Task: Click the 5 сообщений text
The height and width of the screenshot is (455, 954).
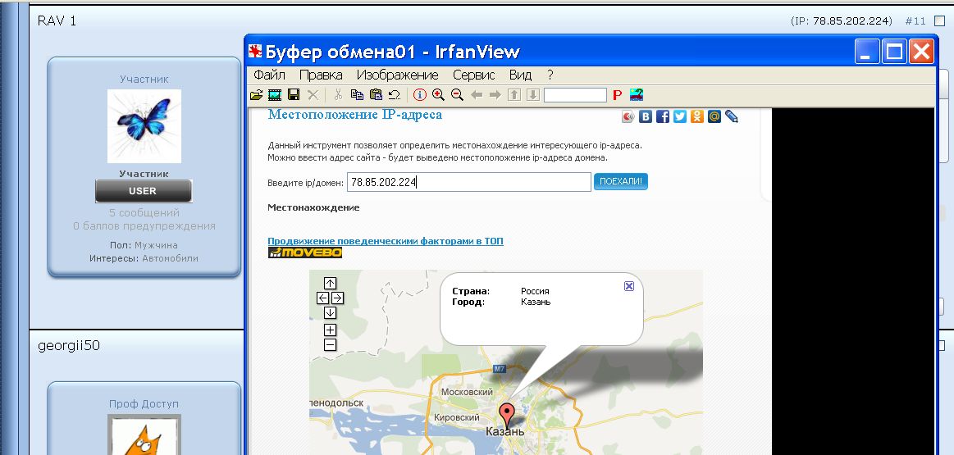Action: coord(144,213)
